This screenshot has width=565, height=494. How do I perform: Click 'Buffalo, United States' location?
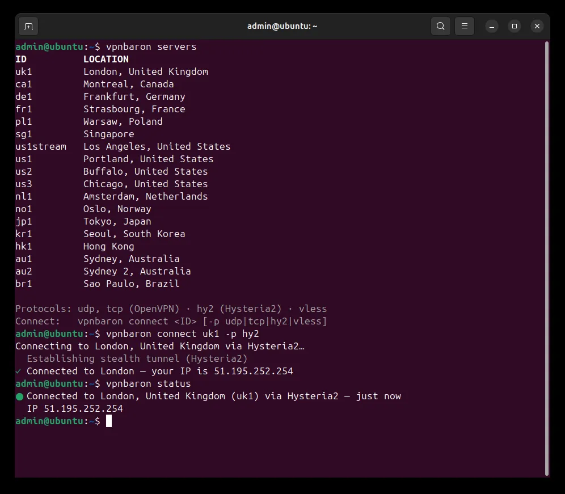point(146,171)
